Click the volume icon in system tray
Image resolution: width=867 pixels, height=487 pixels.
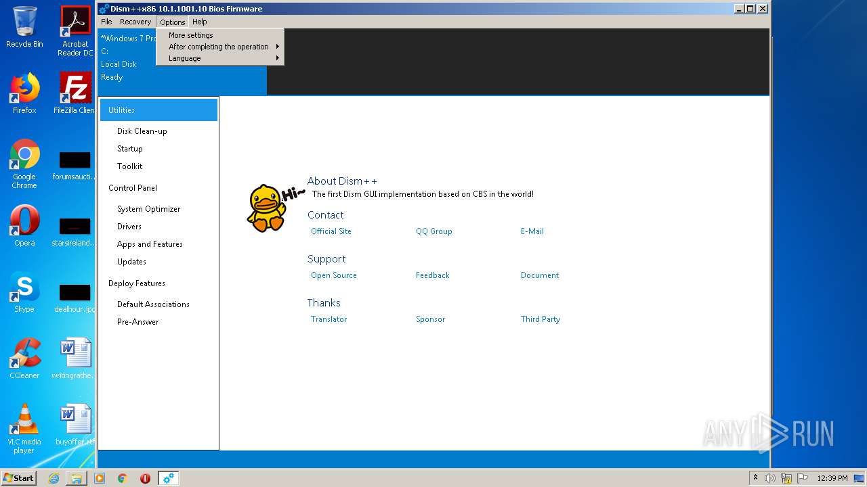(770, 478)
